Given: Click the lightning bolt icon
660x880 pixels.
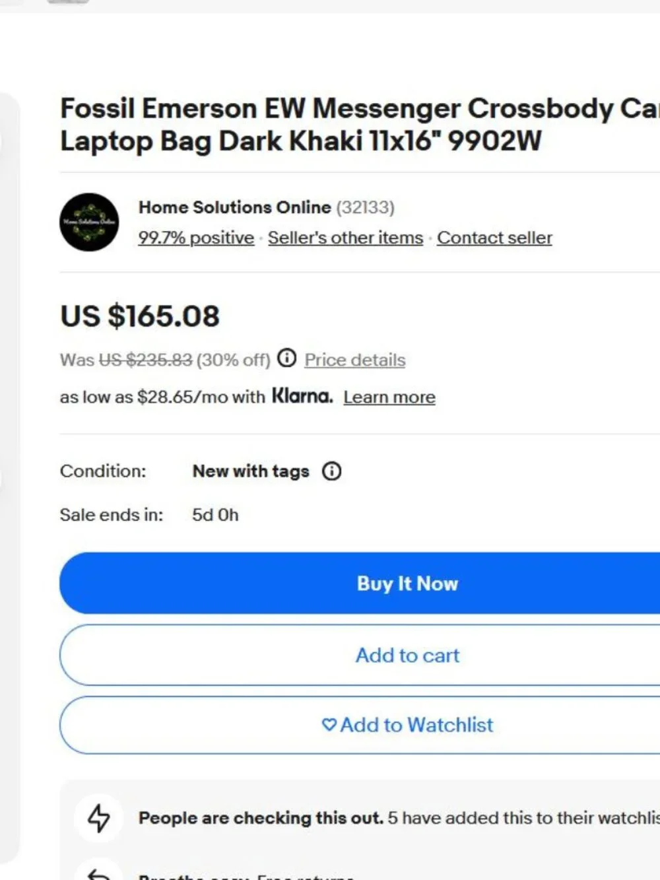Looking at the screenshot, I should (x=99, y=818).
